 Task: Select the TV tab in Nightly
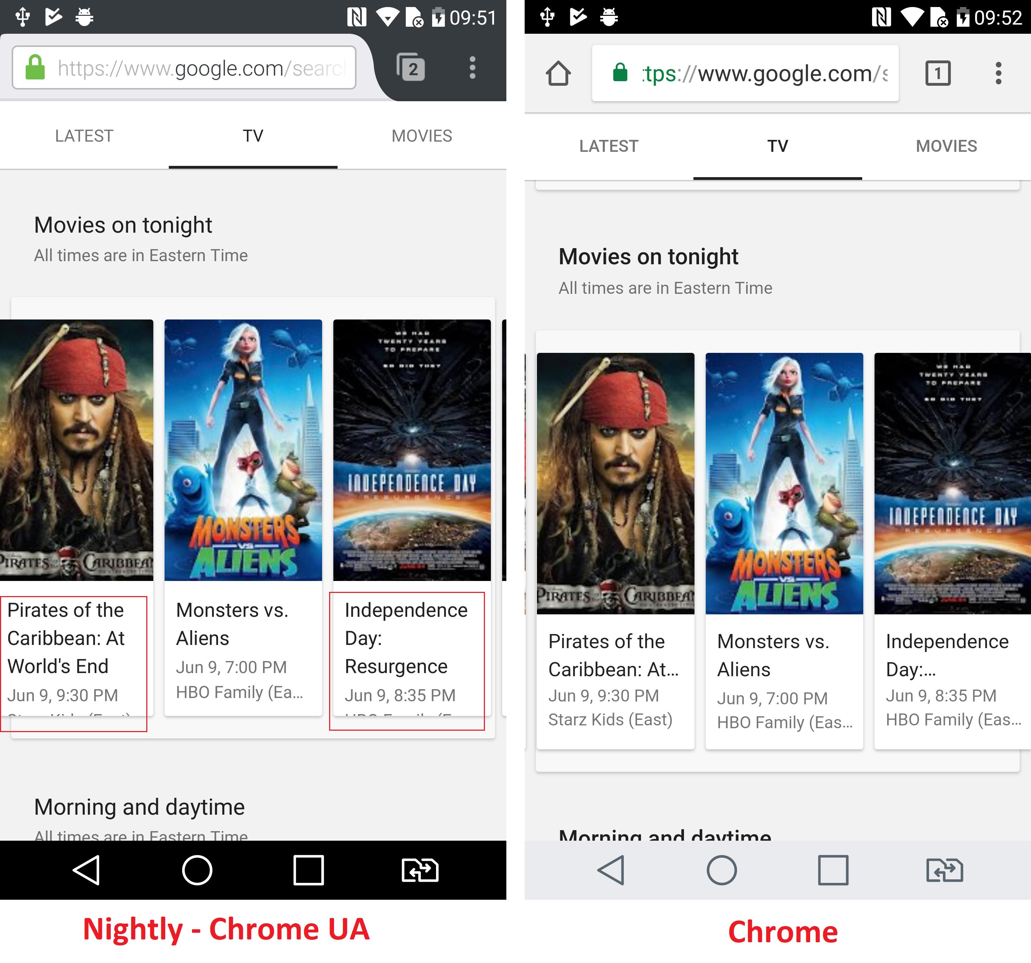pos(253,136)
